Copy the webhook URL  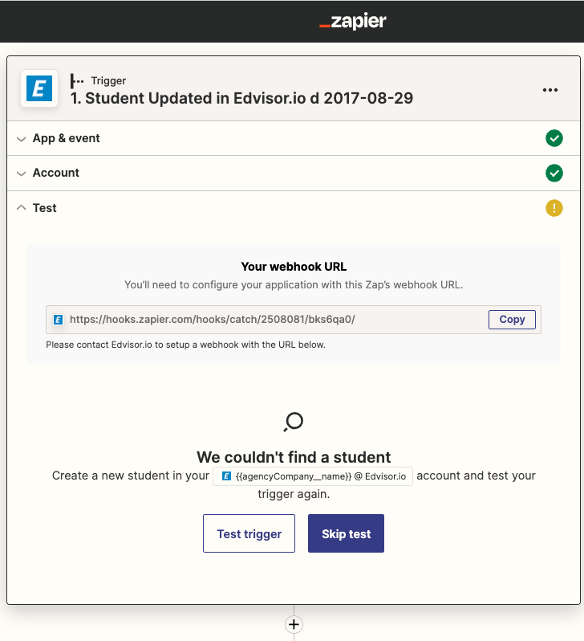pyautogui.click(x=512, y=319)
